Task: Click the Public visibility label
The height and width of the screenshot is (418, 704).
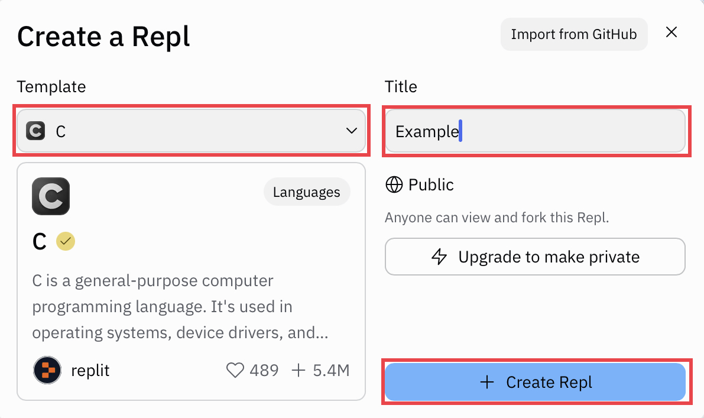Action: coord(431,185)
